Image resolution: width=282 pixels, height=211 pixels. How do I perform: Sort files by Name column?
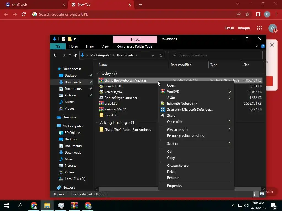pos(103,65)
